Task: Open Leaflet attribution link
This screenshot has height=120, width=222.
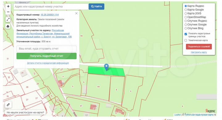Action: point(177,115)
